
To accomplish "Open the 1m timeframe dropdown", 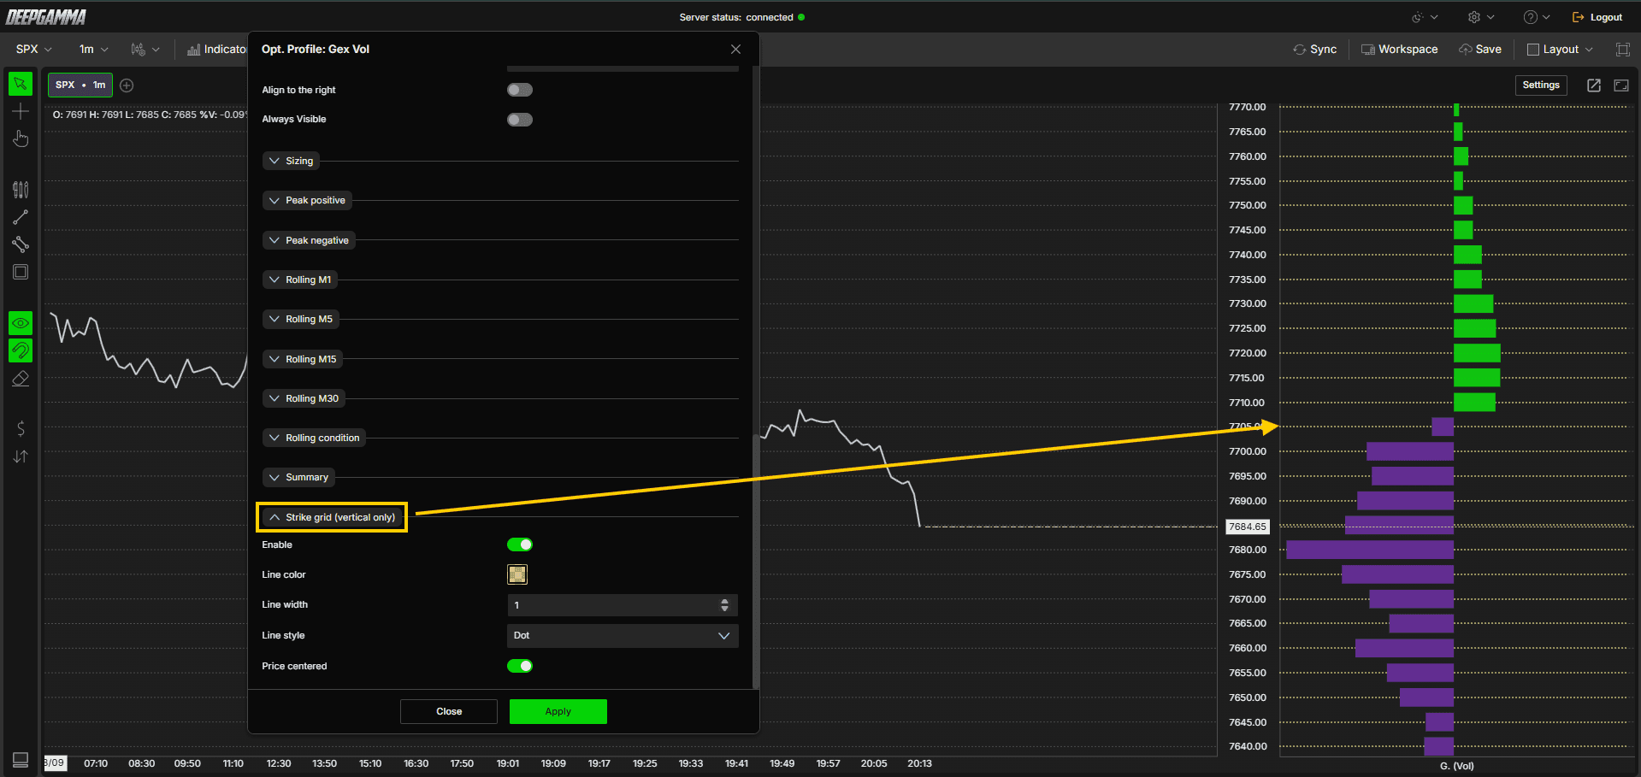I will (94, 50).
